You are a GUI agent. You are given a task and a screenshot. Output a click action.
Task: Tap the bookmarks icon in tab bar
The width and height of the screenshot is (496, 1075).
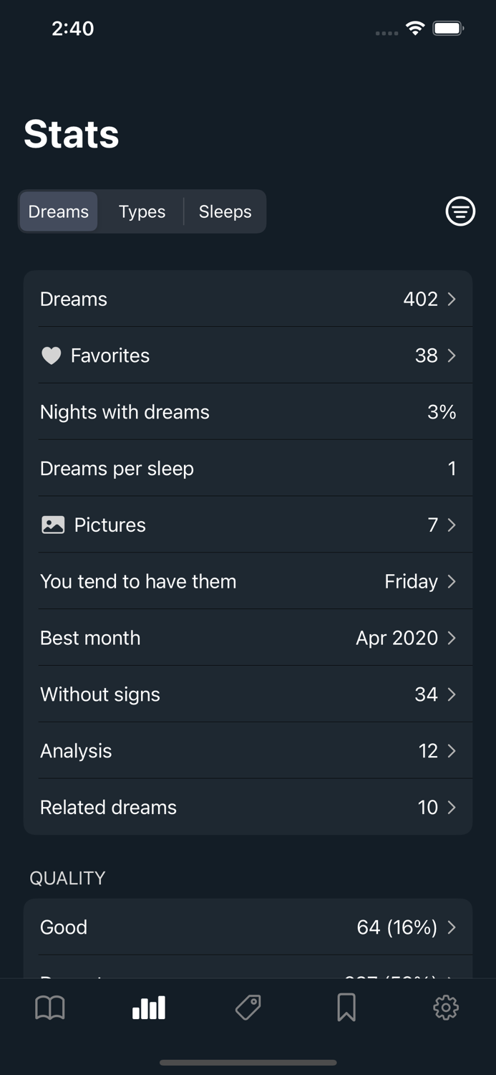coord(346,1007)
